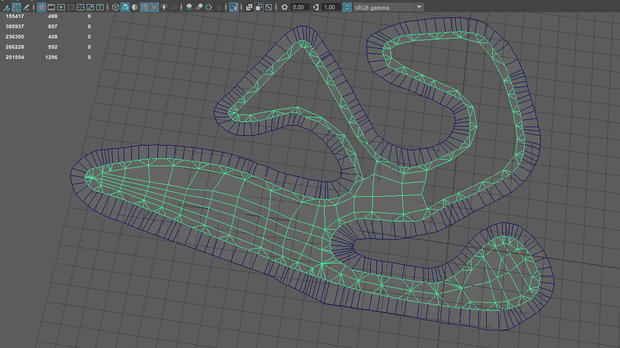Toggle Wireframe on Shaded
Screen dimensions: 620x348
[144, 7]
